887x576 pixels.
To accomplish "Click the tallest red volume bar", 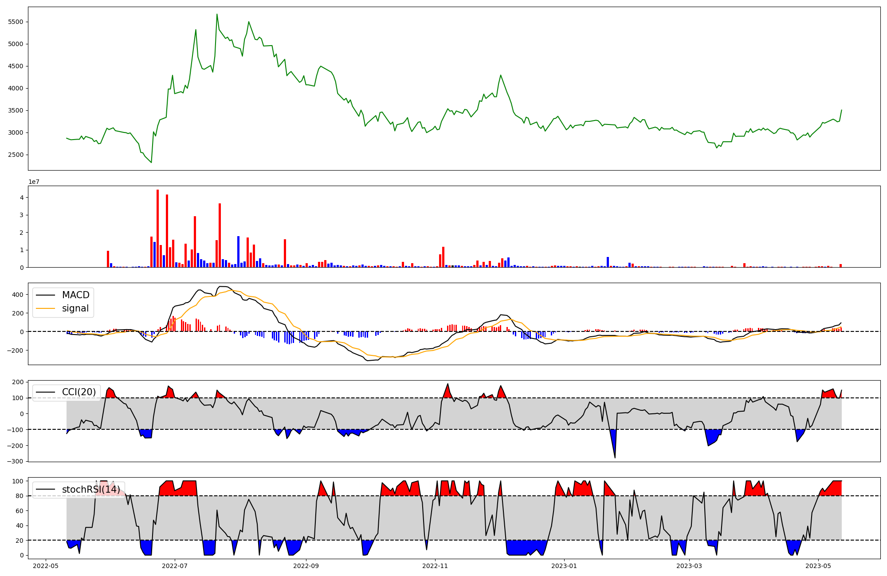I will coord(157,228).
